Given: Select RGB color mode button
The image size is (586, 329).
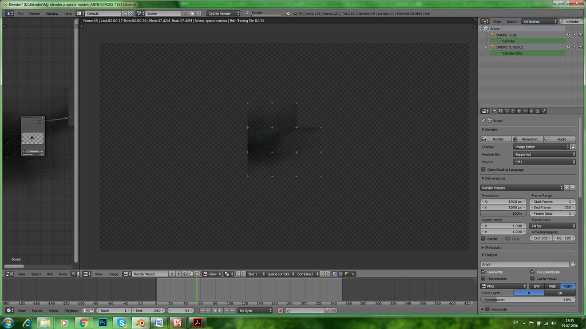Looking at the screenshot, I should [552, 287].
